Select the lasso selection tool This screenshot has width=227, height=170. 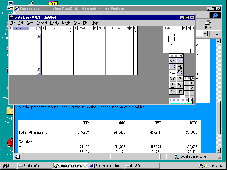(x=172, y=60)
